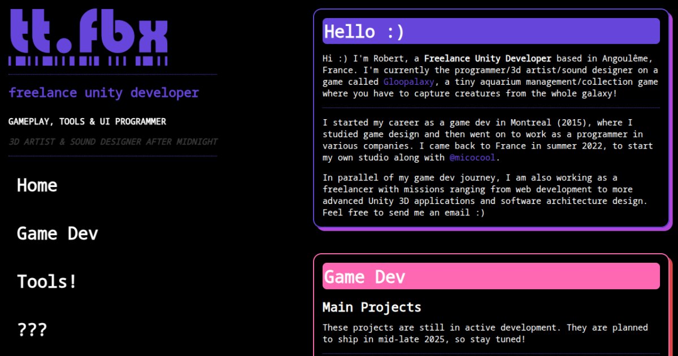Click the italic '3D ARTIST & SOUND DESIGNER' line
Screen dimensions: 678x356
(x=113, y=142)
